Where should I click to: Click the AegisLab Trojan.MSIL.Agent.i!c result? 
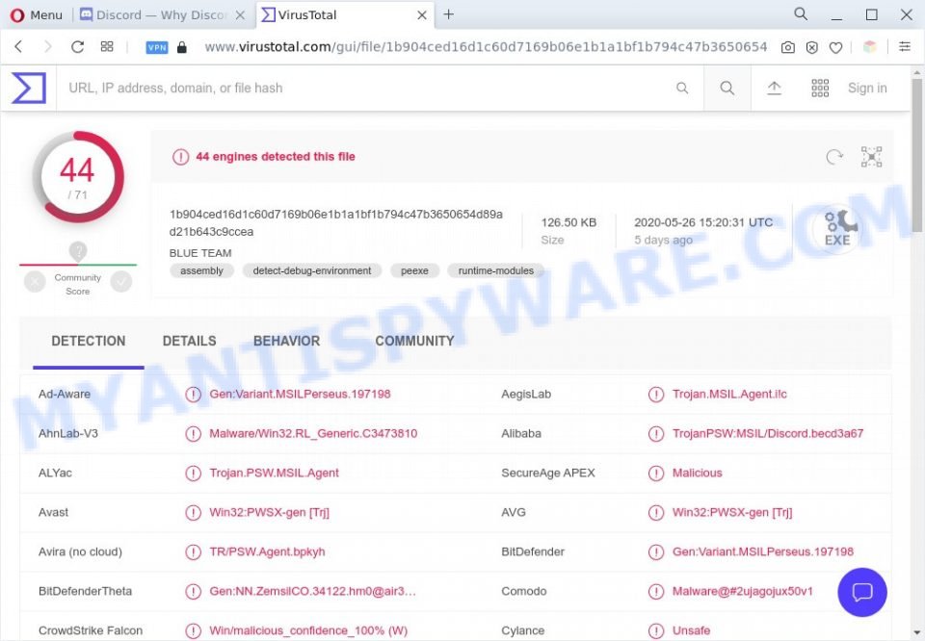click(x=729, y=395)
